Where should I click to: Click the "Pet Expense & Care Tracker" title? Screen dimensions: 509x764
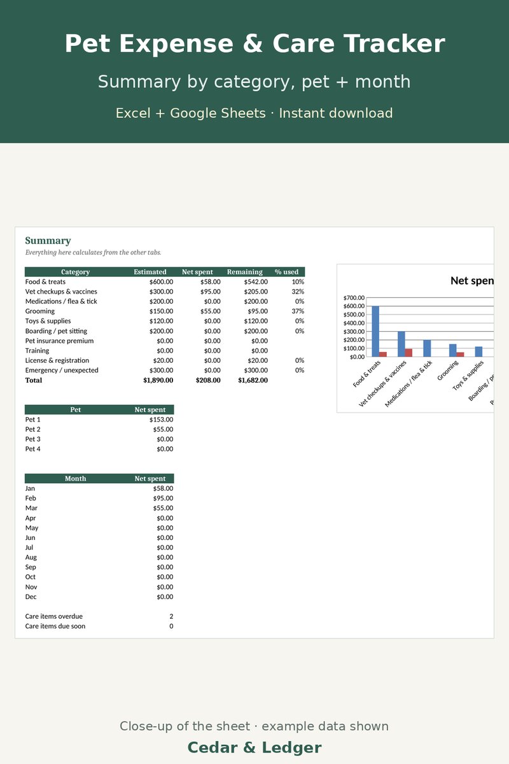click(254, 44)
